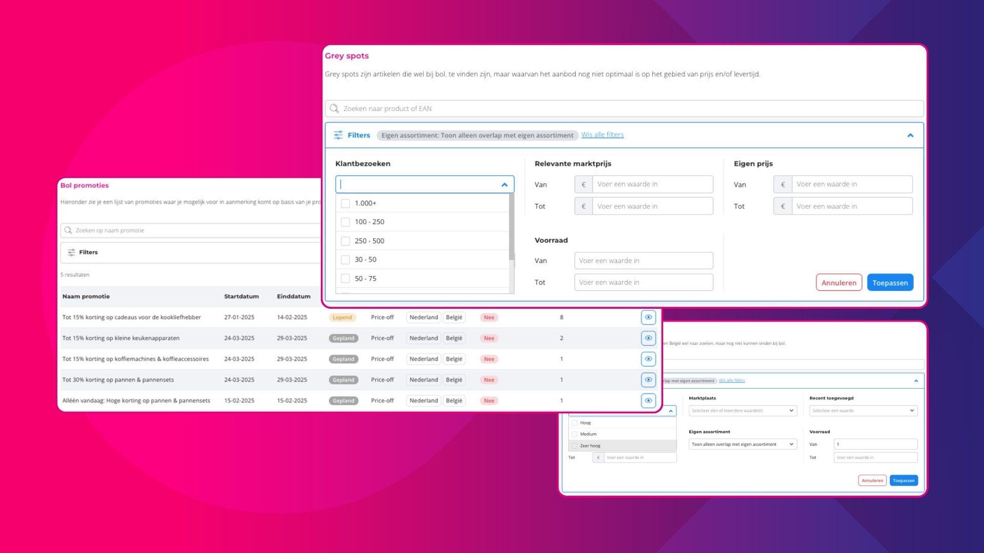Click the eye icon for the kookliefhebber promotion row
984x553 pixels.
pyautogui.click(x=648, y=317)
